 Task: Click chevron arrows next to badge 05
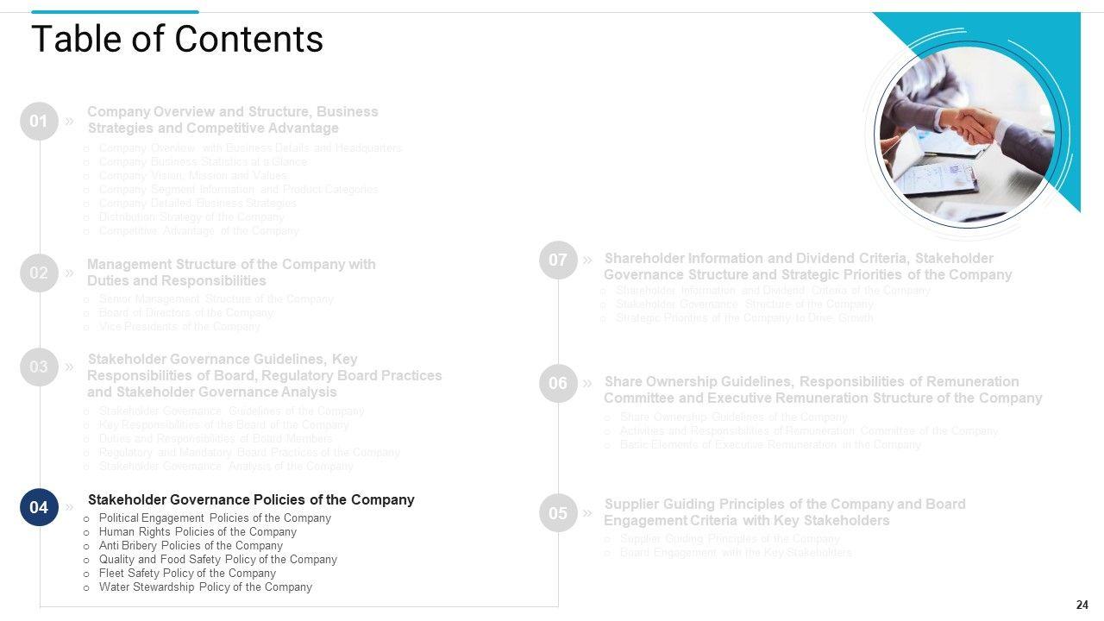tap(587, 513)
